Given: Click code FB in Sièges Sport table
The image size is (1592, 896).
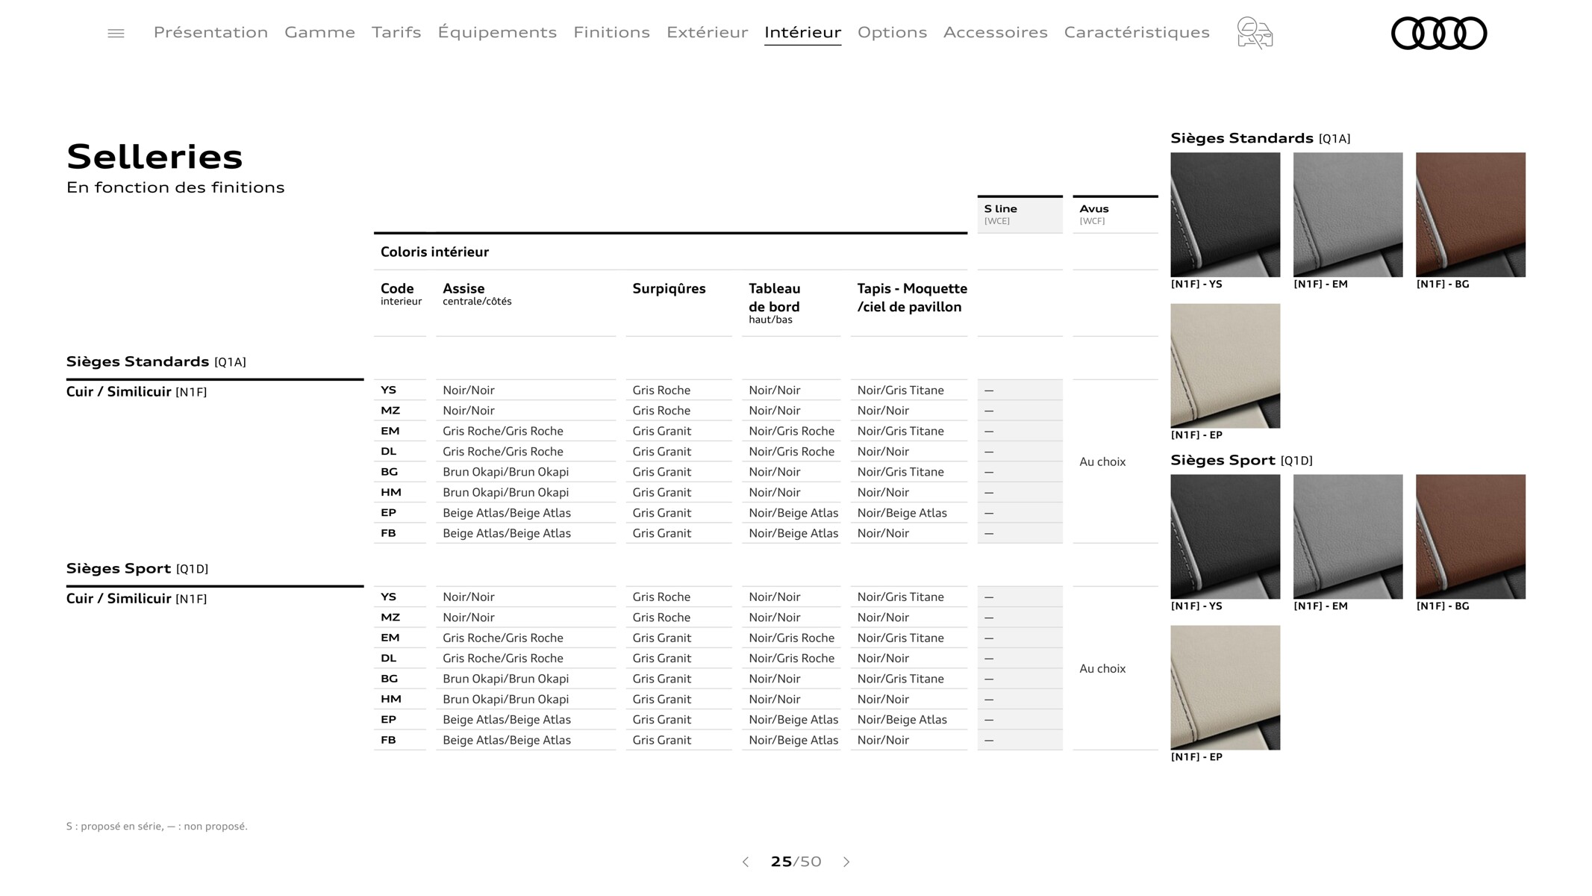Looking at the screenshot, I should coord(389,740).
